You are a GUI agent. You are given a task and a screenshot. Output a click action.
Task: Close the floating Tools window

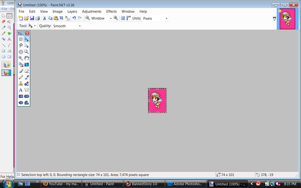tap(27, 33)
